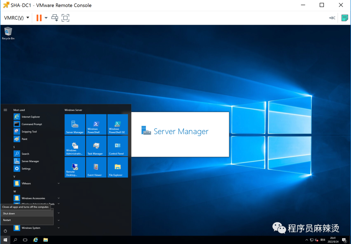Expand the Start menu hamburger button
The width and height of the screenshot is (351, 244).
(6, 110)
